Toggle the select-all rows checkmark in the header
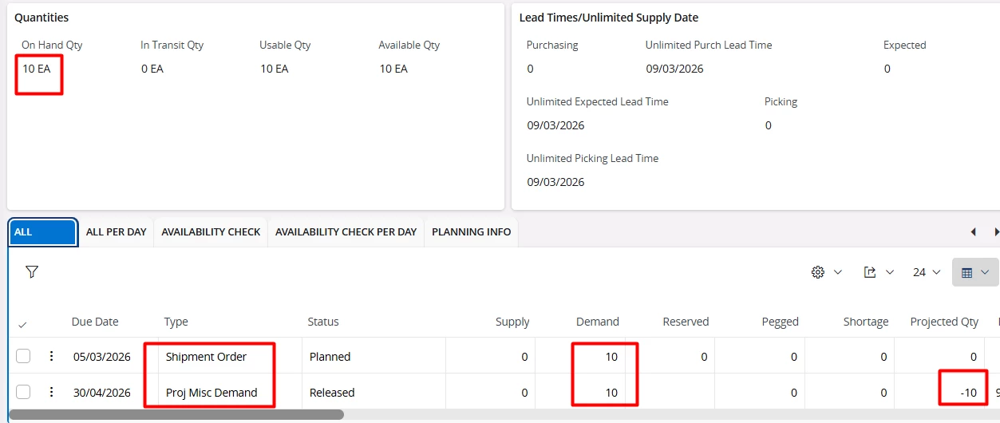Image resolution: width=1000 pixels, height=423 pixels. tap(22, 324)
